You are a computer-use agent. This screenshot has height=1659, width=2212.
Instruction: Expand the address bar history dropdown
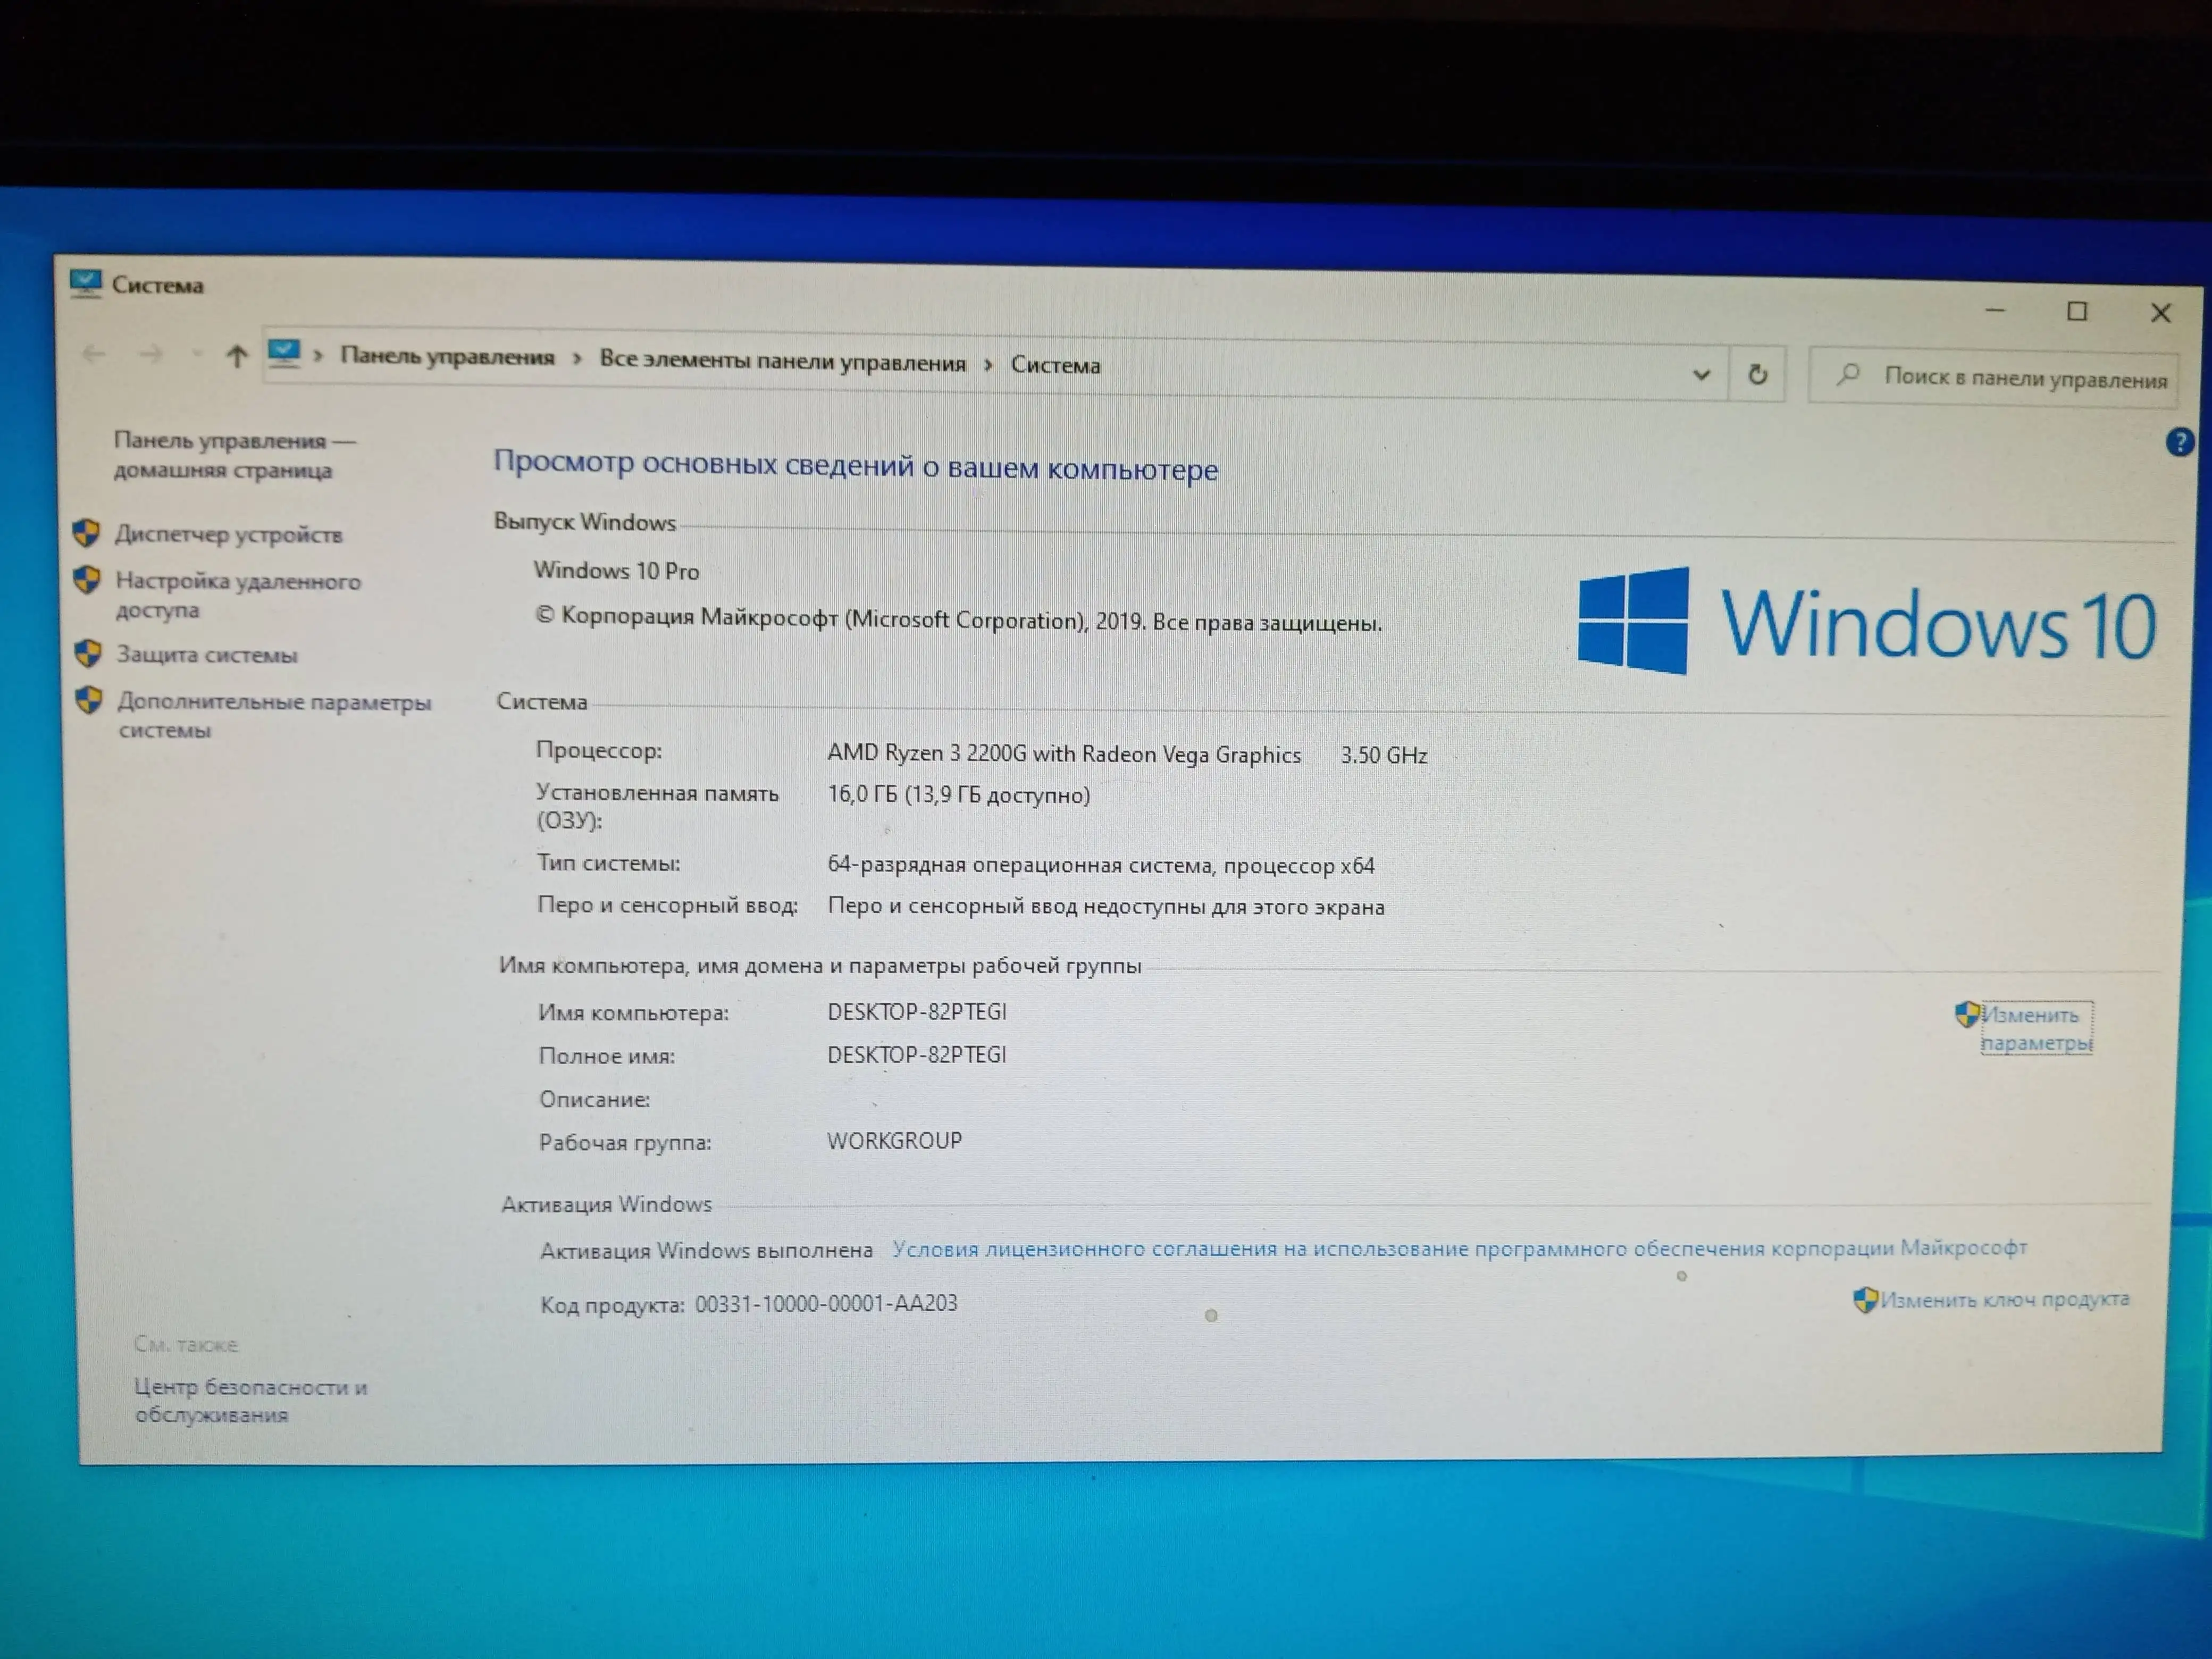[1701, 374]
